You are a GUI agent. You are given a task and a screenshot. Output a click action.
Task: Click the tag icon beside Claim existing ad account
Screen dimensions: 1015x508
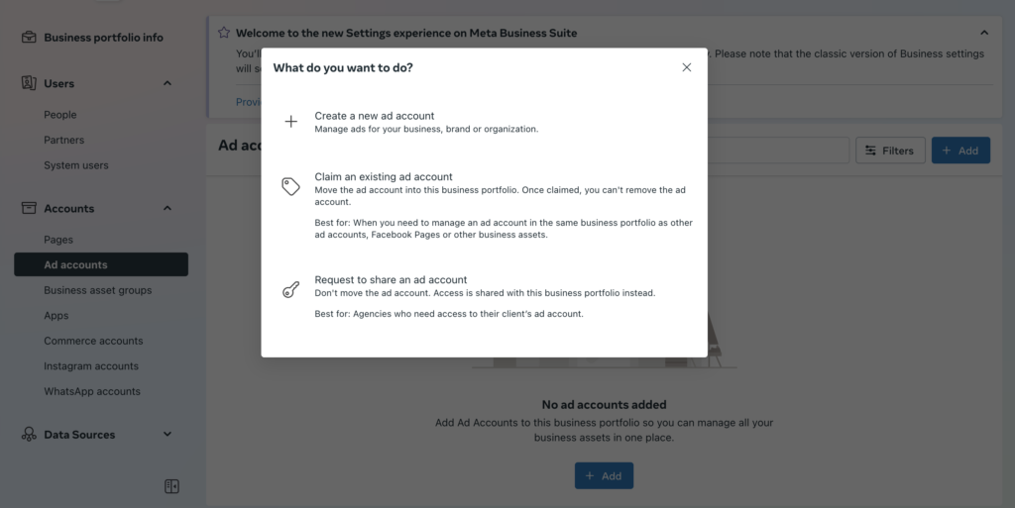290,186
